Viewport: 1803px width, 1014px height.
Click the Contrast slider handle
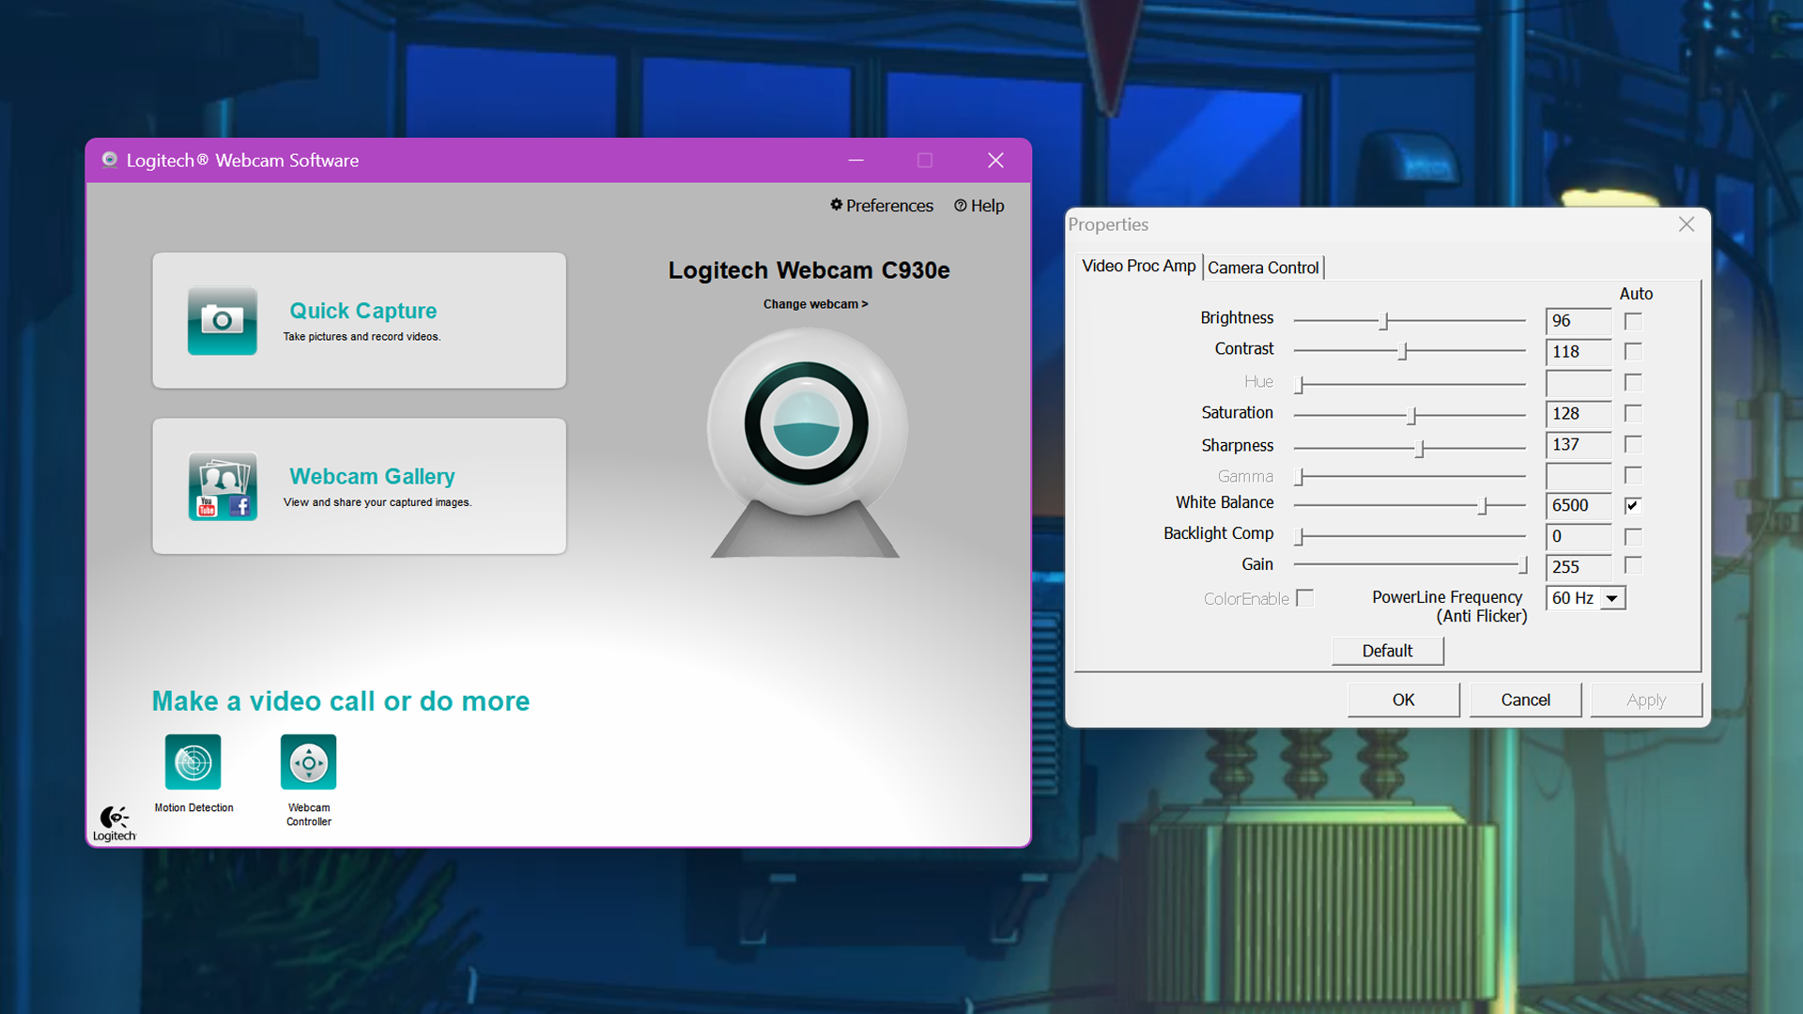click(1402, 351)
